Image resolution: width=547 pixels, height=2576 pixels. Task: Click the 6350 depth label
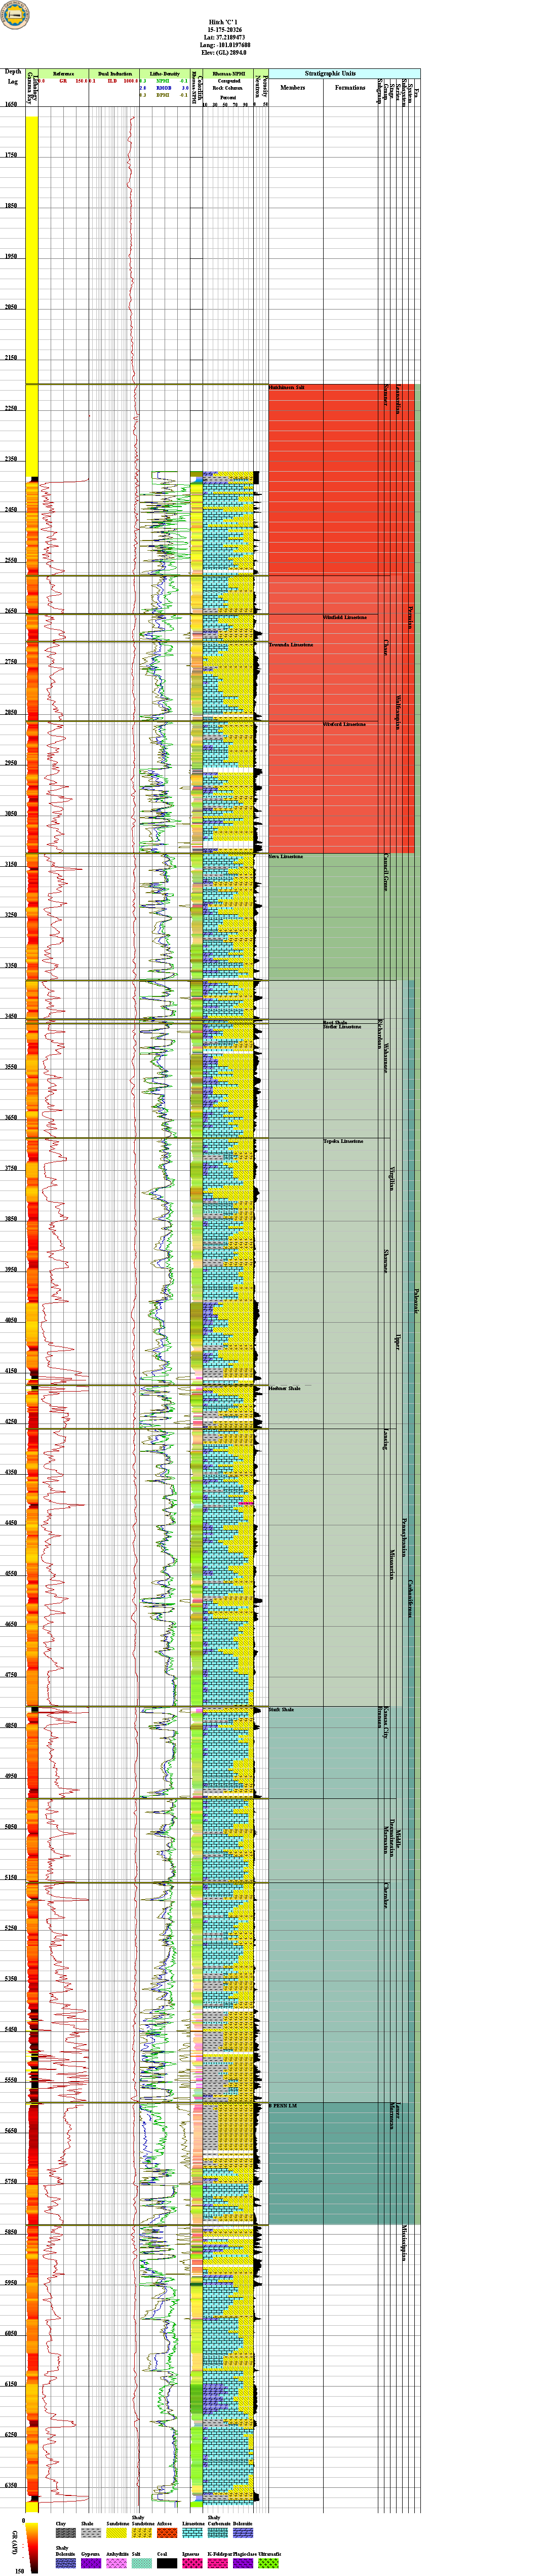[10, 2485]
